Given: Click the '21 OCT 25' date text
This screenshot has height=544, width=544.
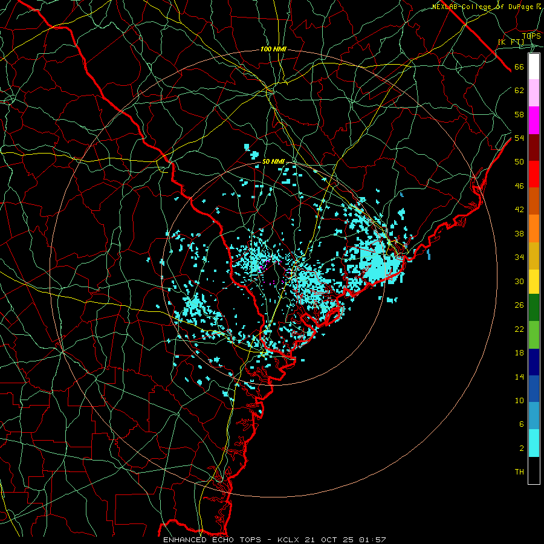Looking at the screenshot, I should [x=329, y=540].
